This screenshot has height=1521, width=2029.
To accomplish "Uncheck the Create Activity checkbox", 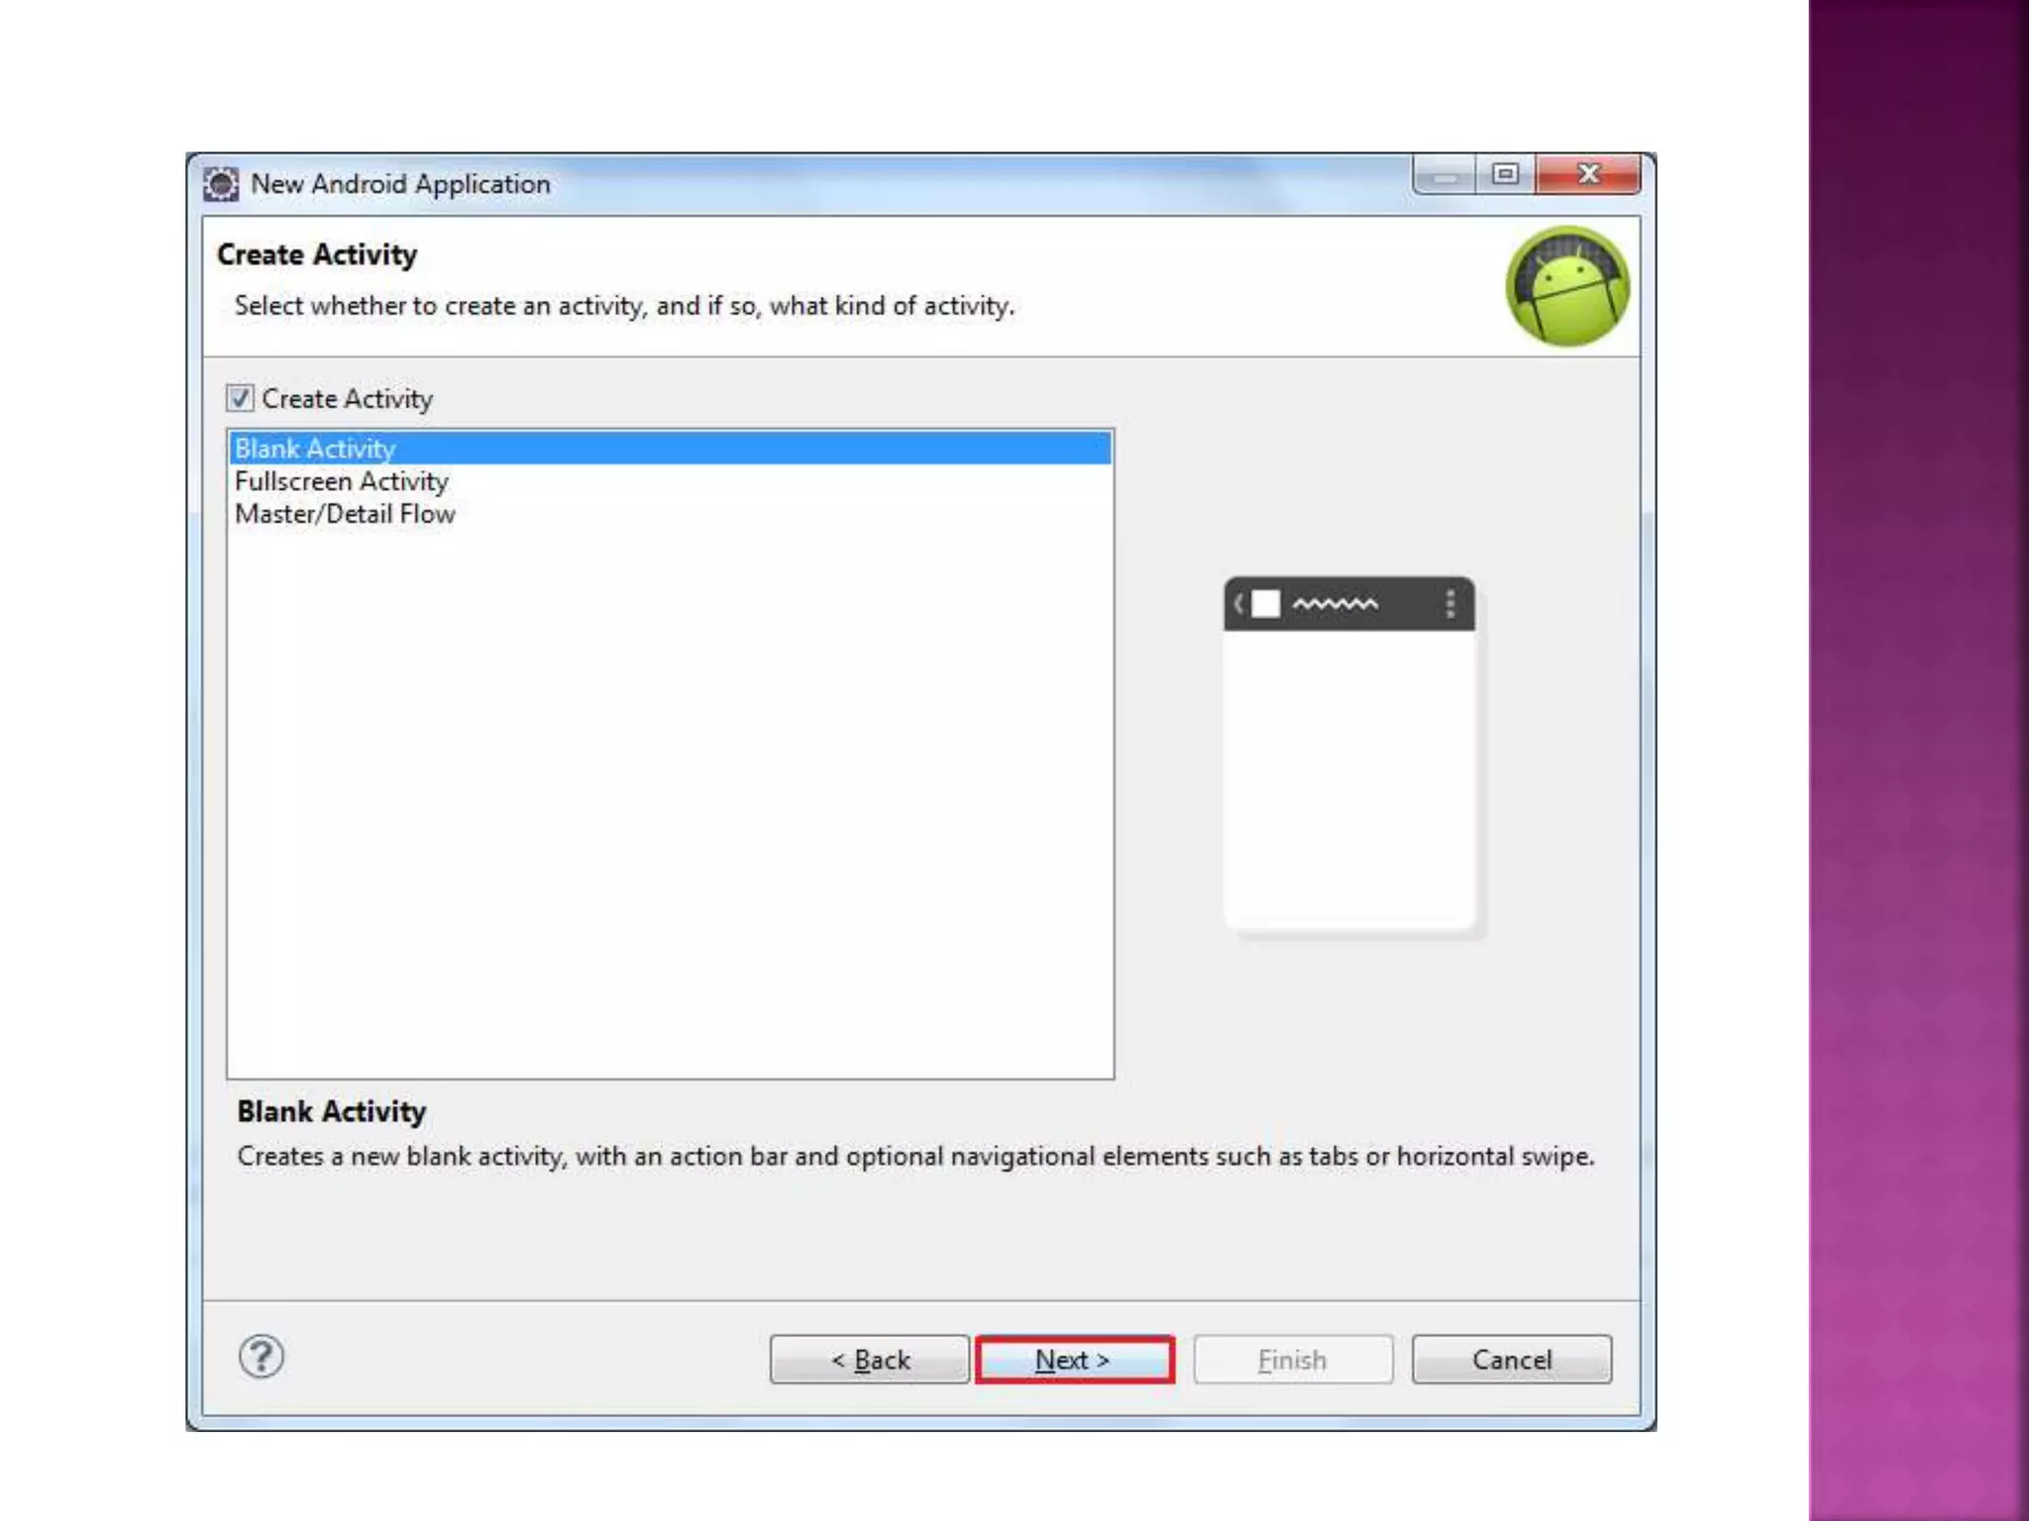I will click(x=240, y=398).
